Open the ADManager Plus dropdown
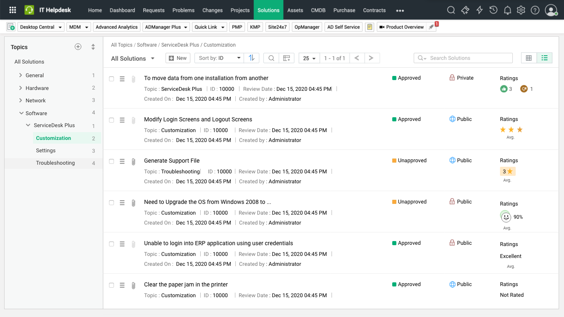564x317 pixels. (166, 27)
